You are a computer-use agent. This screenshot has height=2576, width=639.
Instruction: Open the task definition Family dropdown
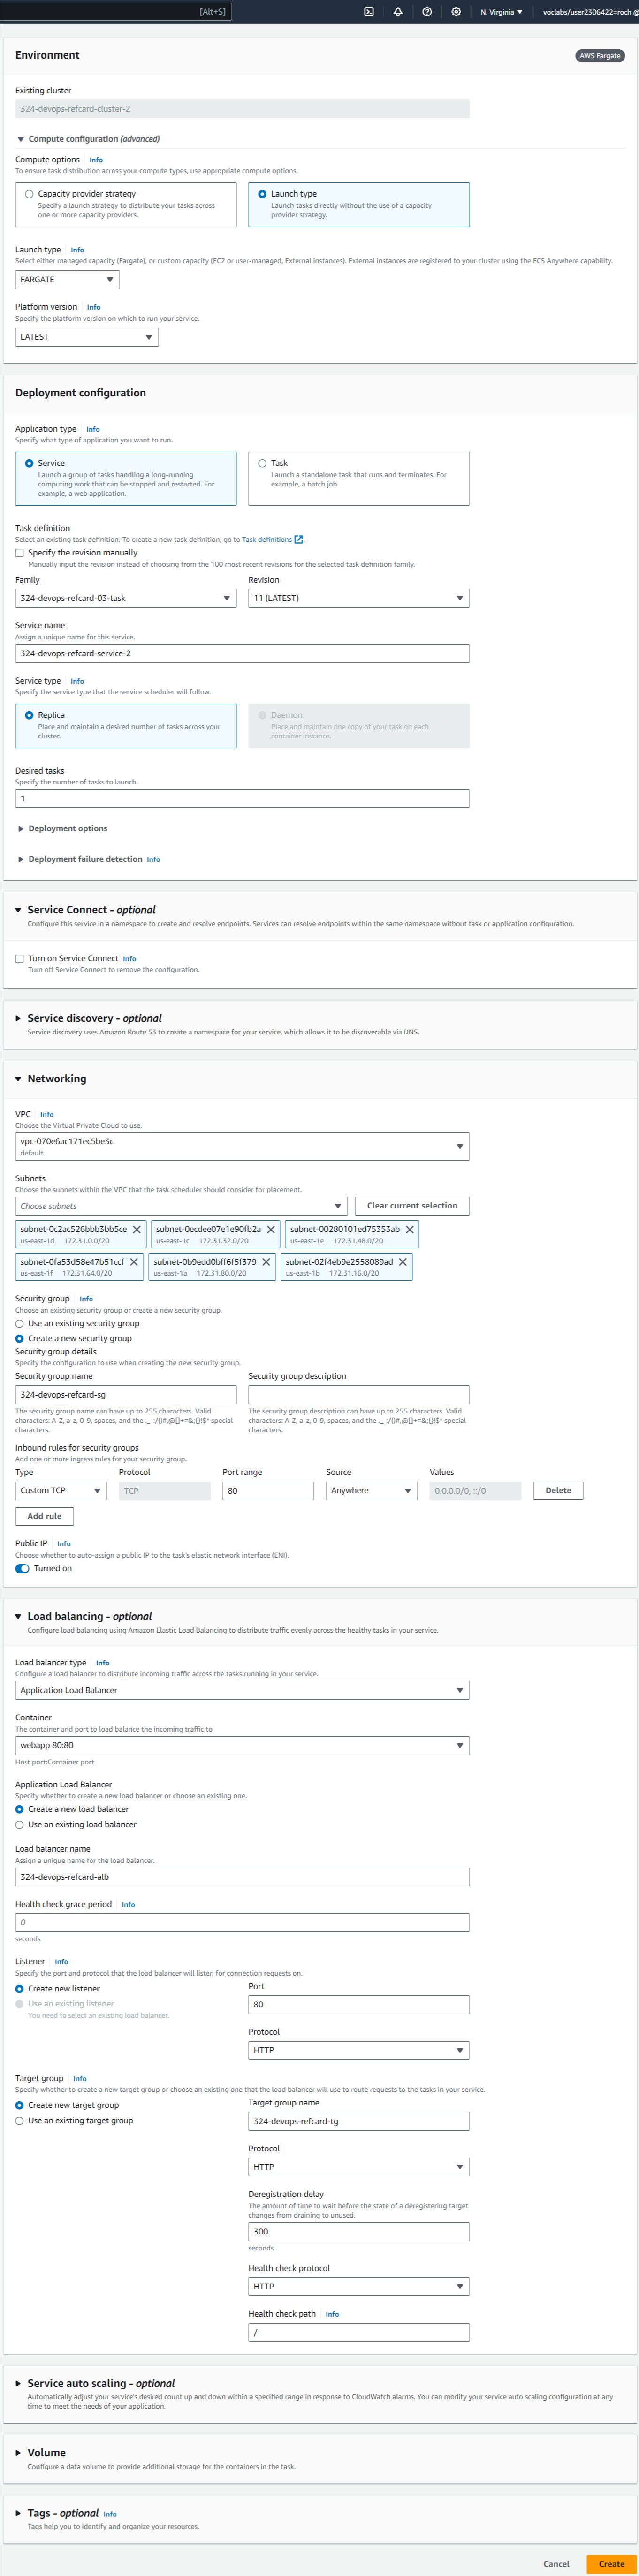point(126,598)
